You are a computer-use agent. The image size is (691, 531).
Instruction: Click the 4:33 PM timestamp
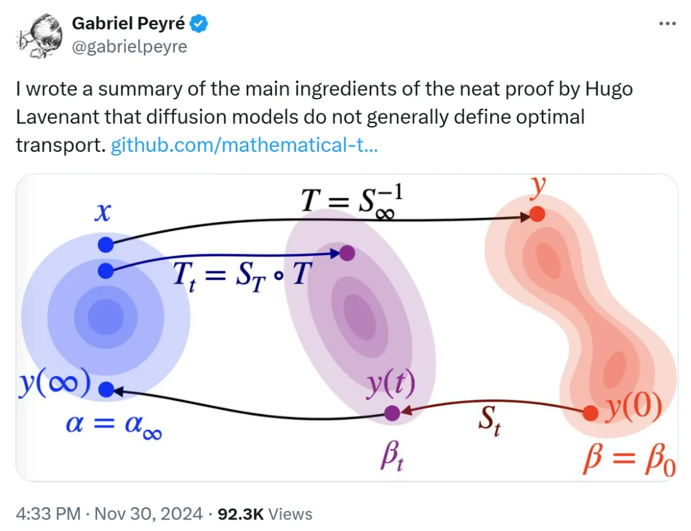click(48, 514)
